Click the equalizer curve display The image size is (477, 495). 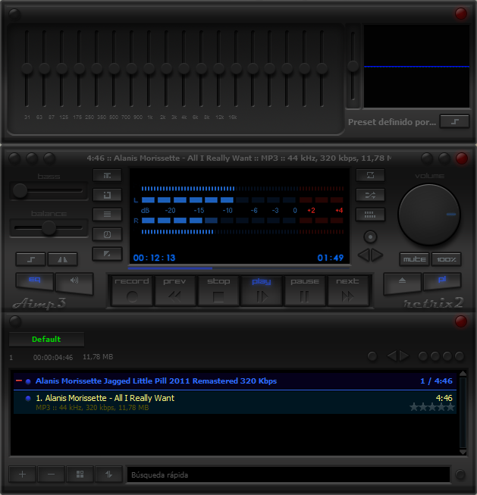[x=416, y=67]
